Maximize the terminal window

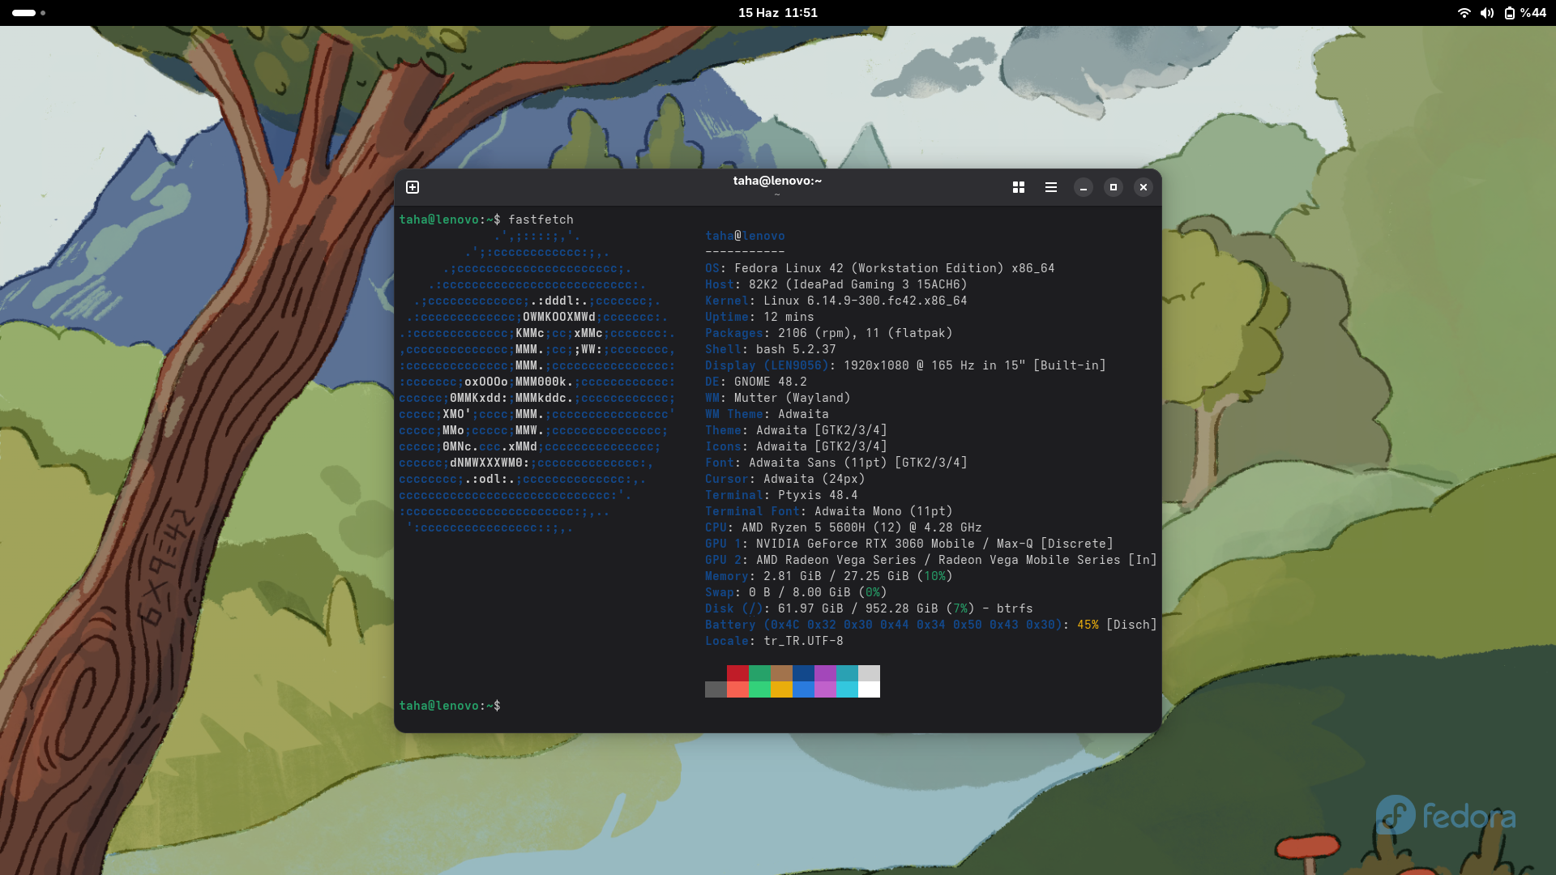pyautogui.click(x=1114, y=187)
